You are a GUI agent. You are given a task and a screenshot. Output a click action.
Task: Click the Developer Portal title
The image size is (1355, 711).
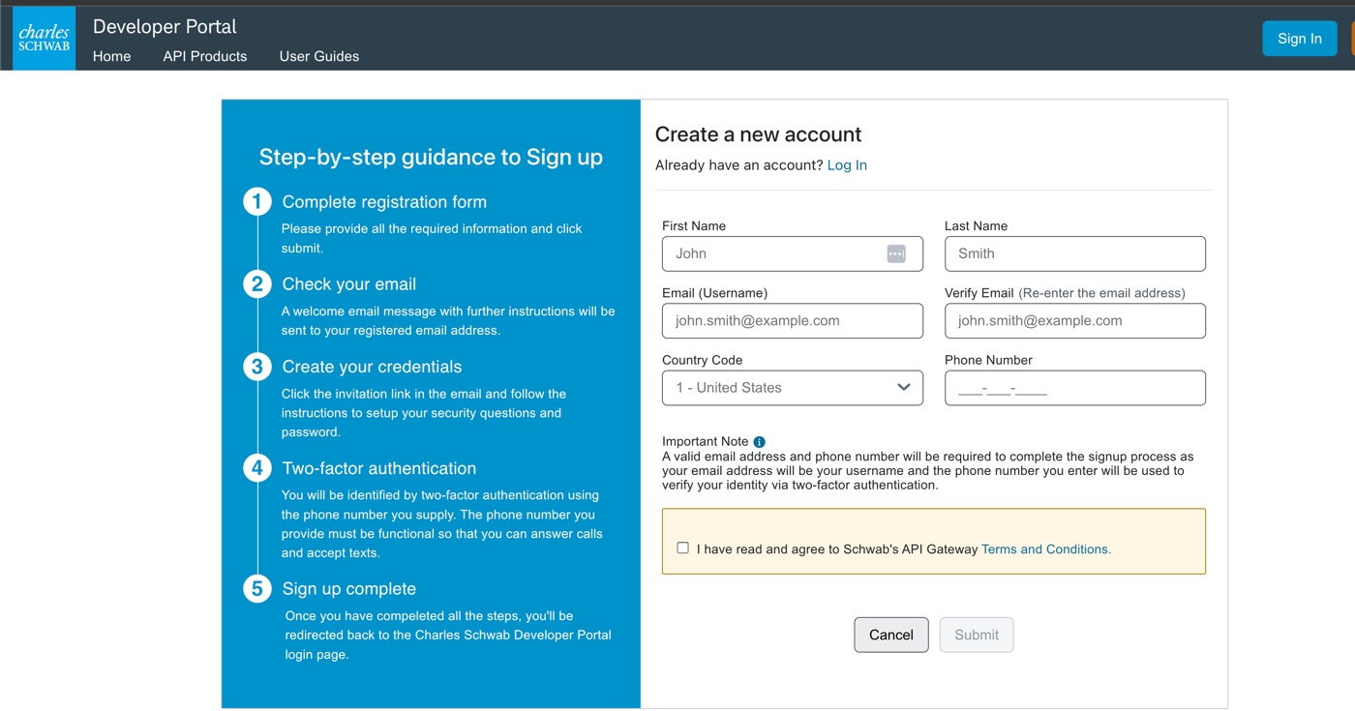[165, 26]
